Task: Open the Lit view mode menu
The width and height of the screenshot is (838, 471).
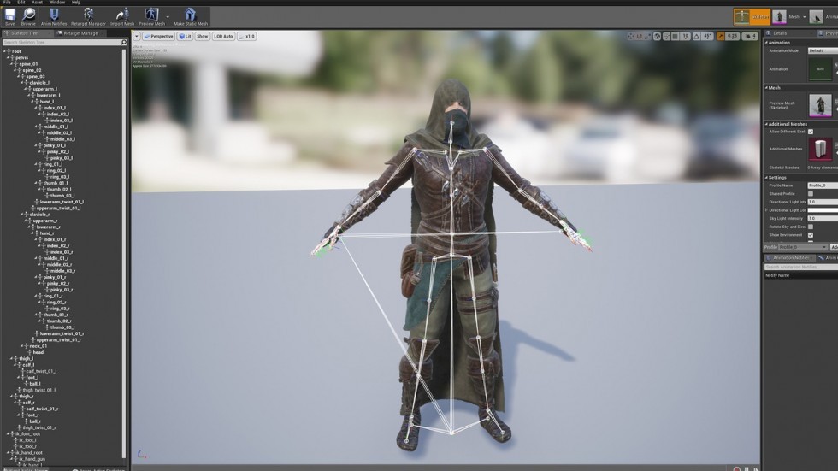Action: point(185,36)
